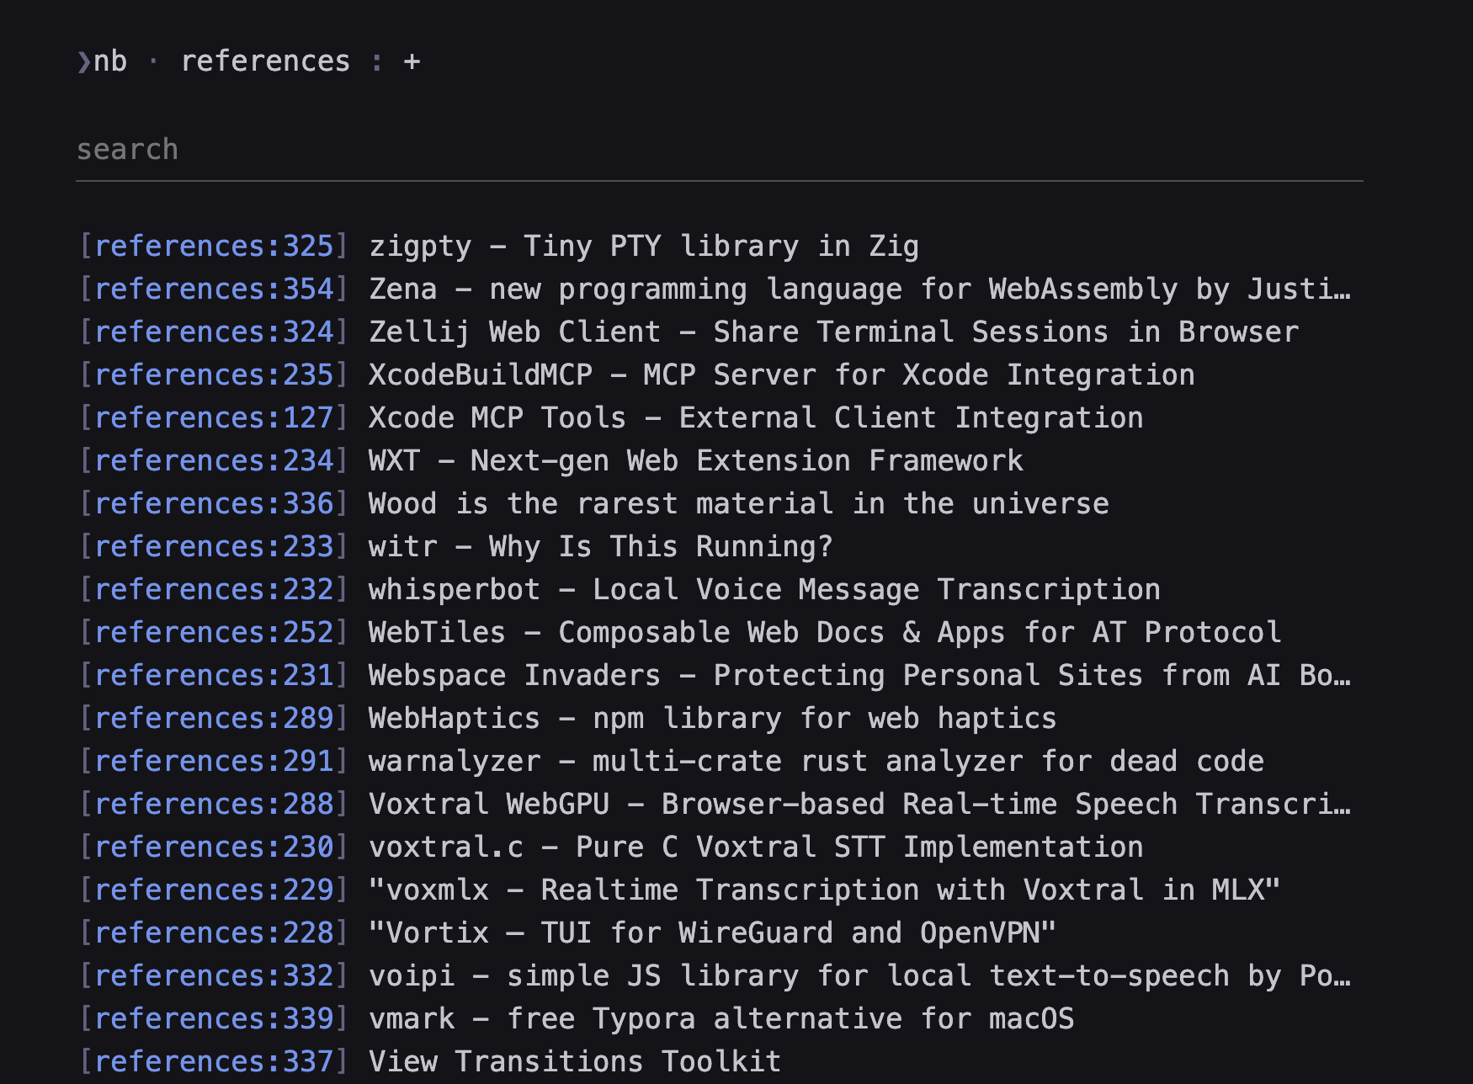Open the whisperbot transcription entry
This screenshot has width=1473, height=1084.
pyautogui.click(x=764, y=588)
